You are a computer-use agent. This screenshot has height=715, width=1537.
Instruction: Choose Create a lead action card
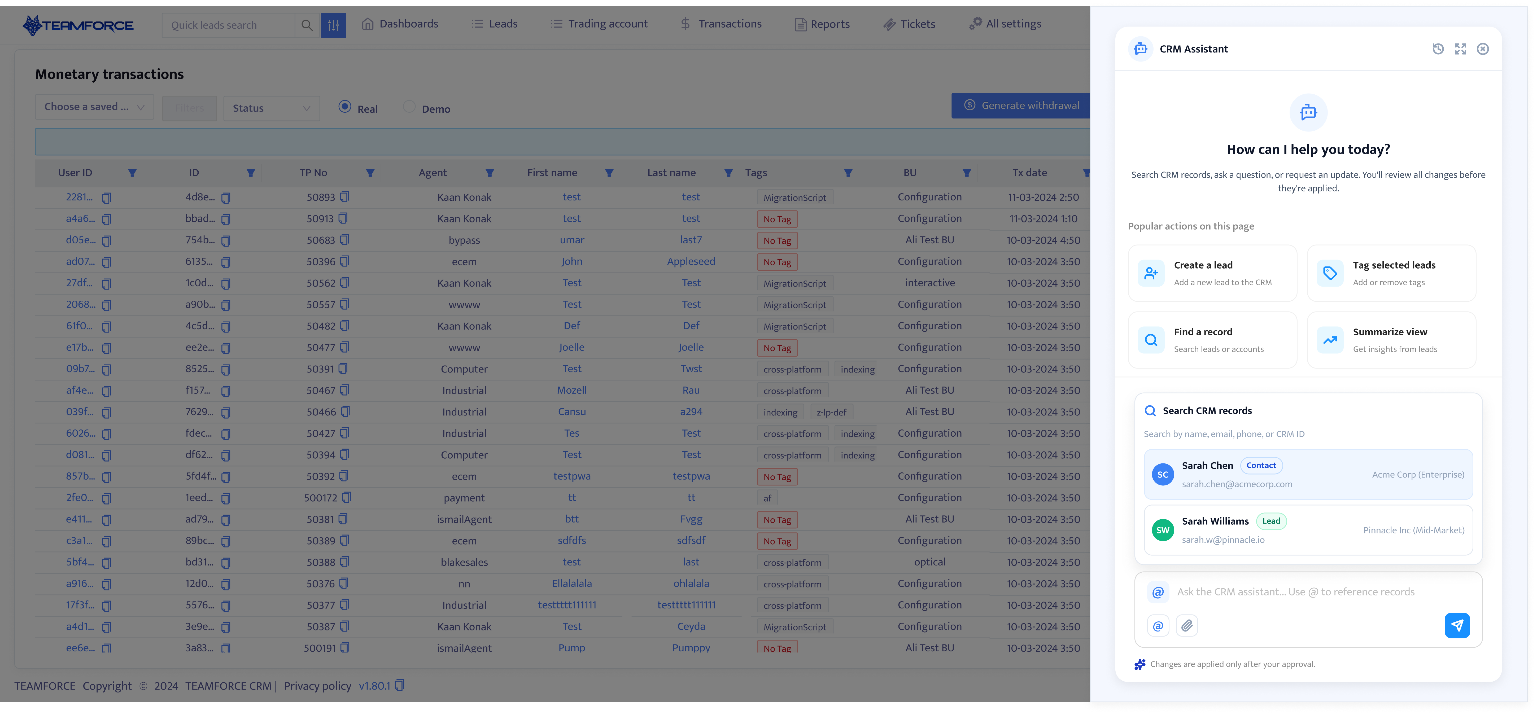(1212, 273)
